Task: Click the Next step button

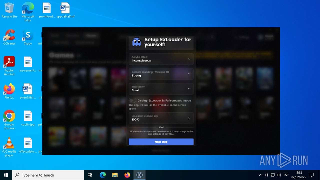Action: pos(161,142)
